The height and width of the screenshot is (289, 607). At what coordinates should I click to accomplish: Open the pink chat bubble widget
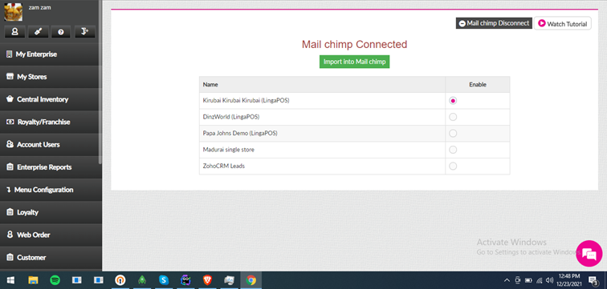(x=589, y=254)
